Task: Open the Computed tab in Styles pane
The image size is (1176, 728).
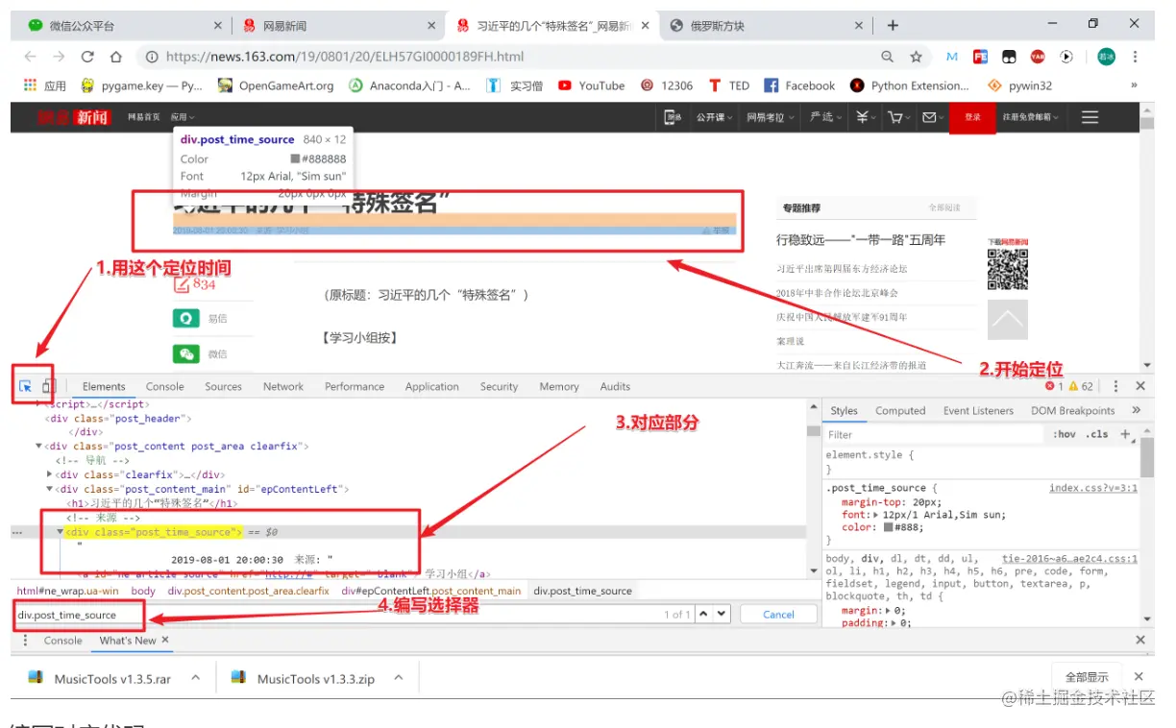Action: [x=899, y=410]
